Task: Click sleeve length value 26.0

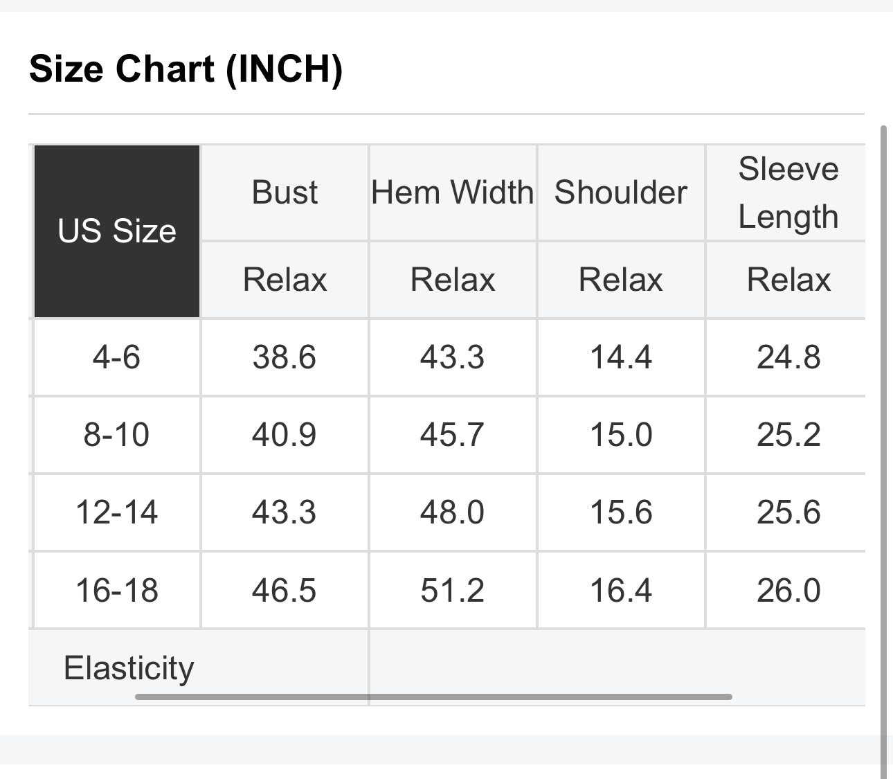Action: pyautogui.click(x=788, y=591)
